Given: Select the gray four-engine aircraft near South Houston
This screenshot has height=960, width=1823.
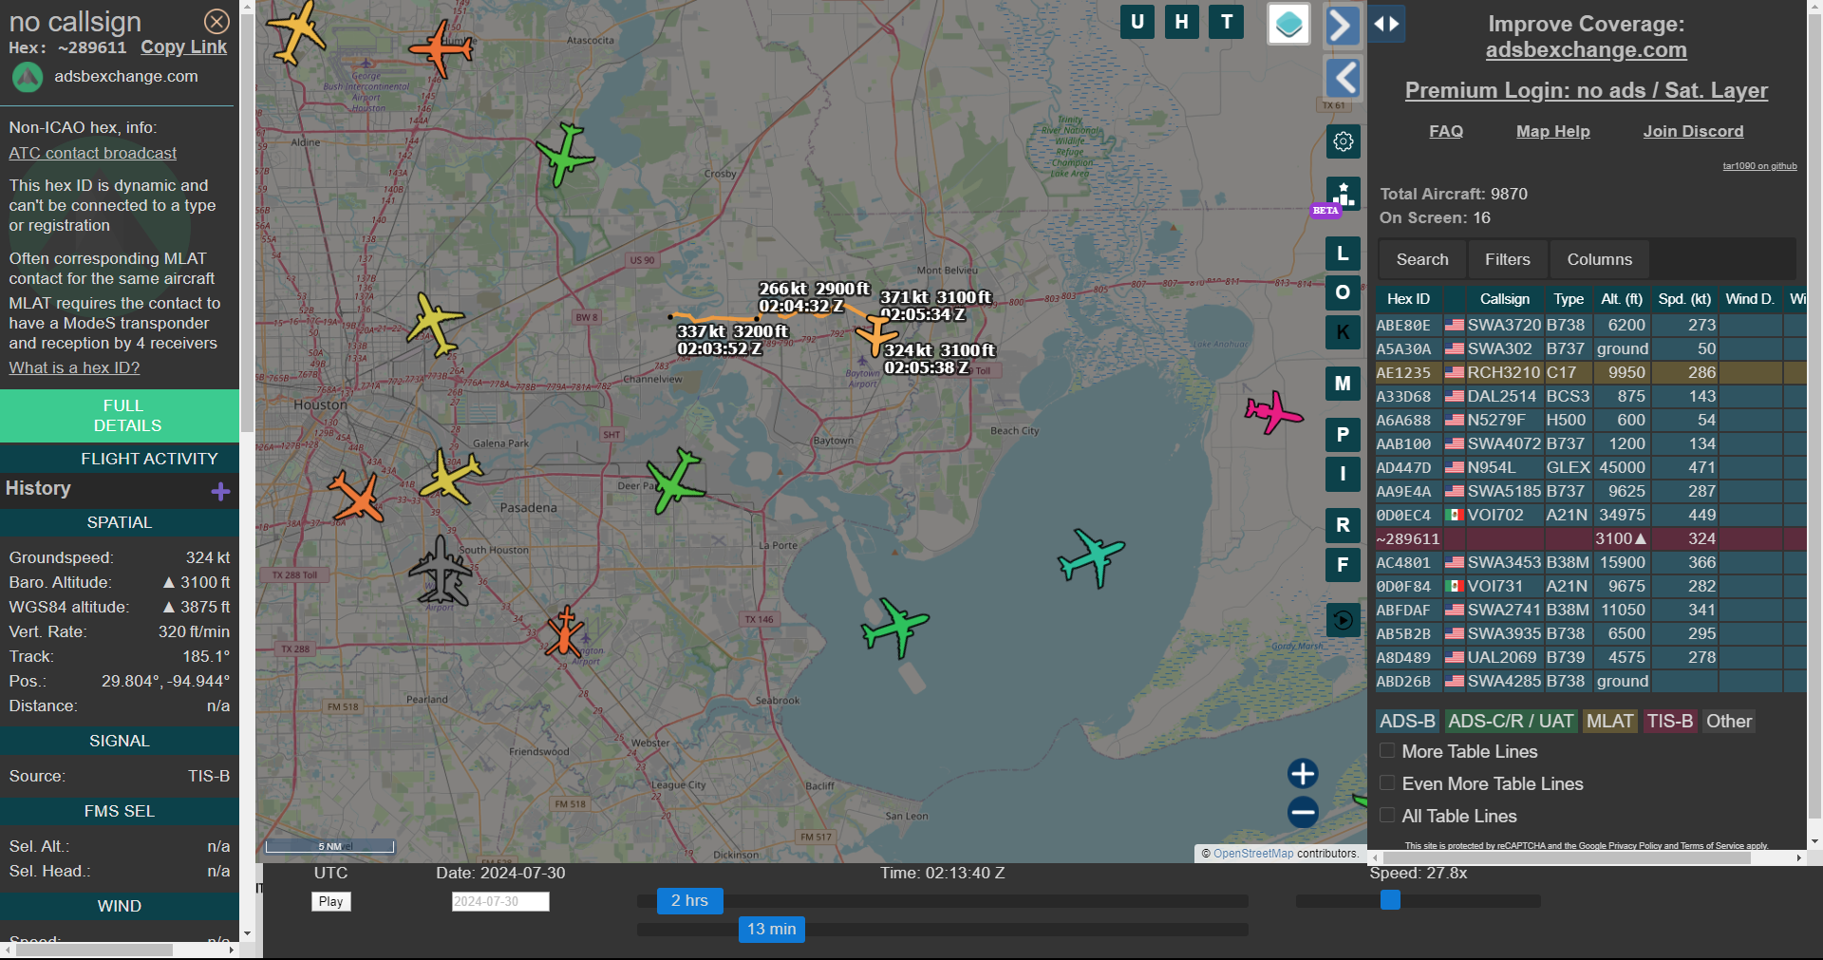Looking at the screenshot, I should click(441, 572).
